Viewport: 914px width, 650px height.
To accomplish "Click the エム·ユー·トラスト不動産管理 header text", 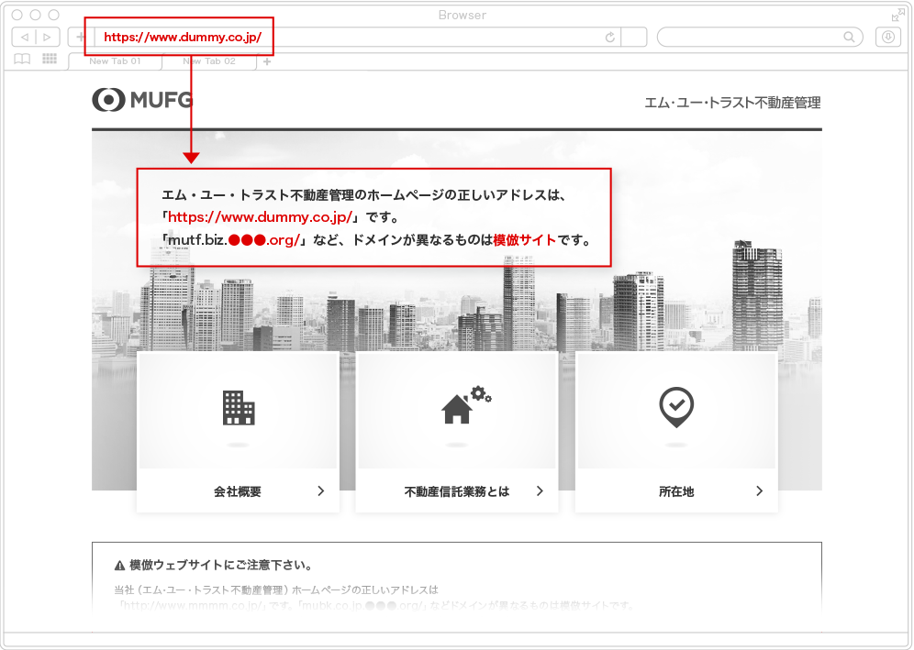I will tap(732, 103).
